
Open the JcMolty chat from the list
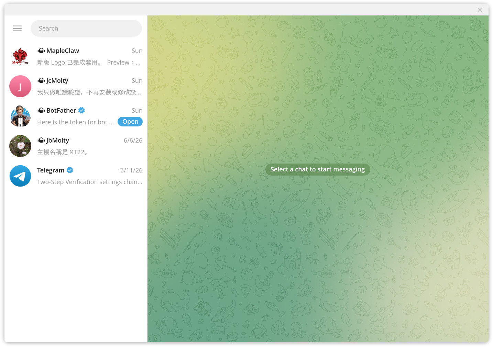pos(76,86)
